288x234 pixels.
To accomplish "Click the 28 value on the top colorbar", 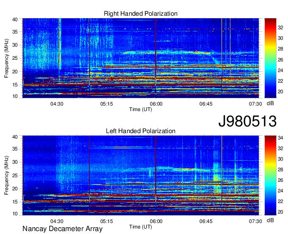I will click(280, 49).
